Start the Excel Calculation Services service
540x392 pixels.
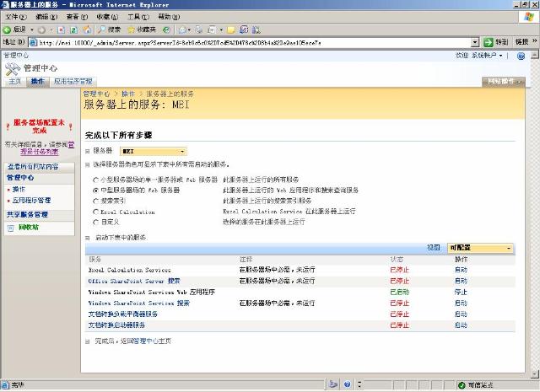point(461,270)
